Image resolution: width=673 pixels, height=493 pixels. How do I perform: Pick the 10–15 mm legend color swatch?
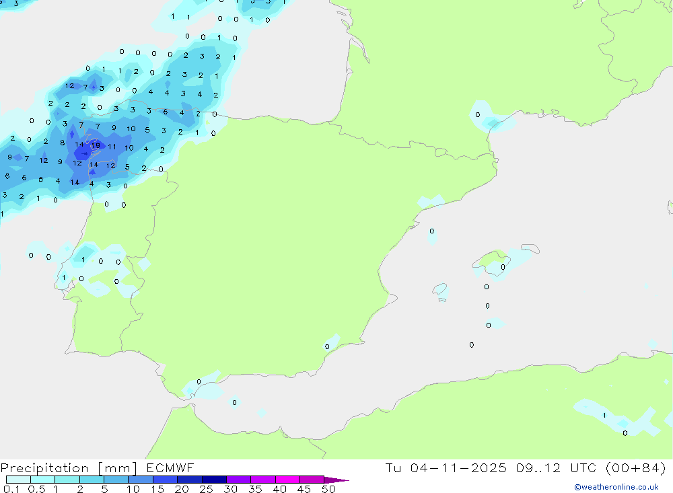(141, 480)
